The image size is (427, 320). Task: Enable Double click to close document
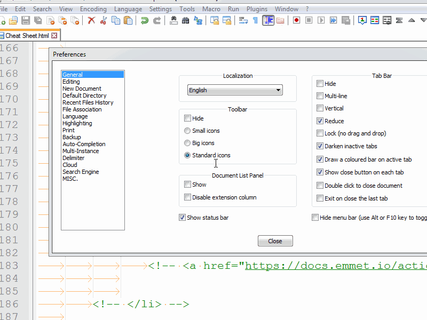coord(320,186)
